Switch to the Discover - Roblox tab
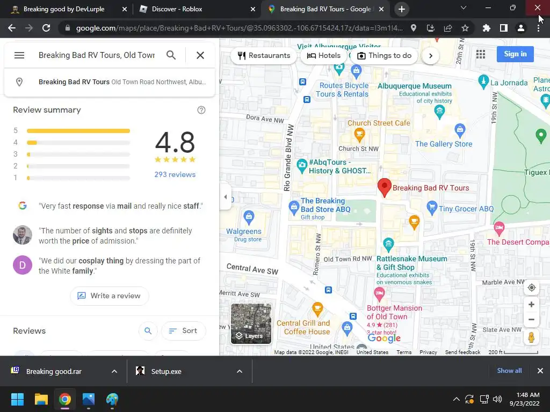550x412 pixels. pyautogui.click(x=177, y=9)
